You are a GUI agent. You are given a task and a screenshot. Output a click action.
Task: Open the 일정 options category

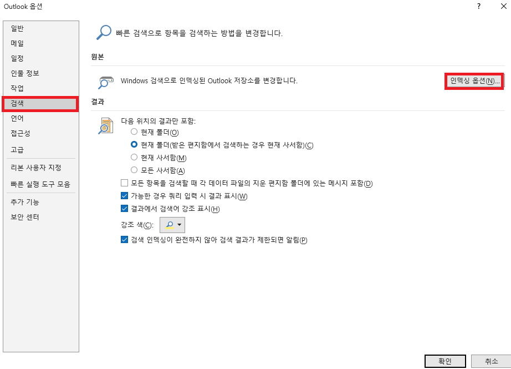point(41,58)
